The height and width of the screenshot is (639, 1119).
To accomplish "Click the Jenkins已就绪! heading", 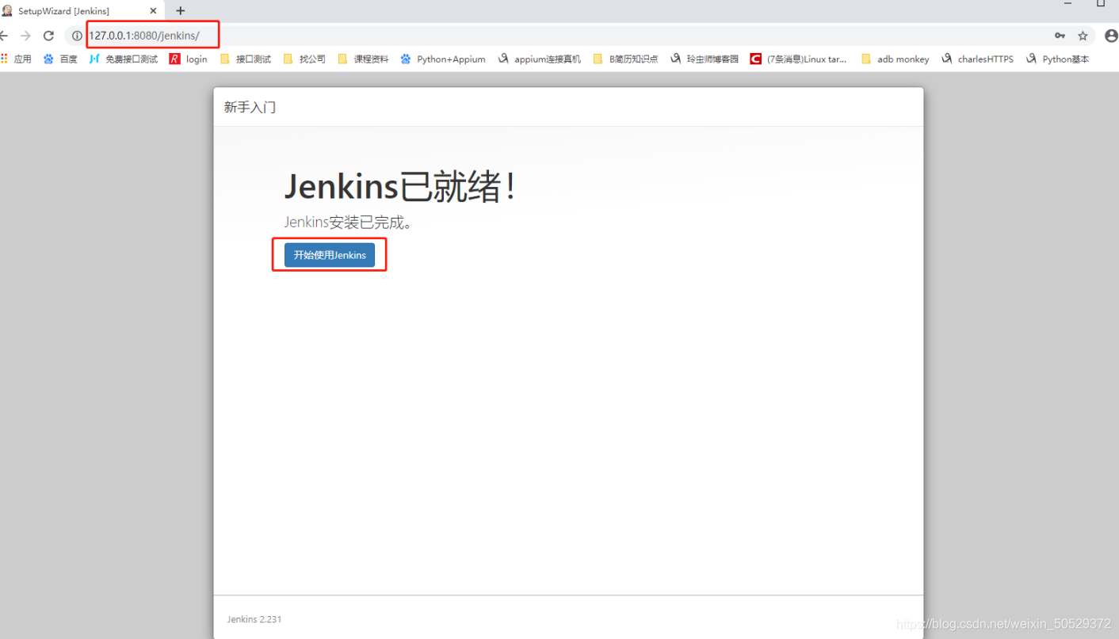I will [x=401, y=187].
